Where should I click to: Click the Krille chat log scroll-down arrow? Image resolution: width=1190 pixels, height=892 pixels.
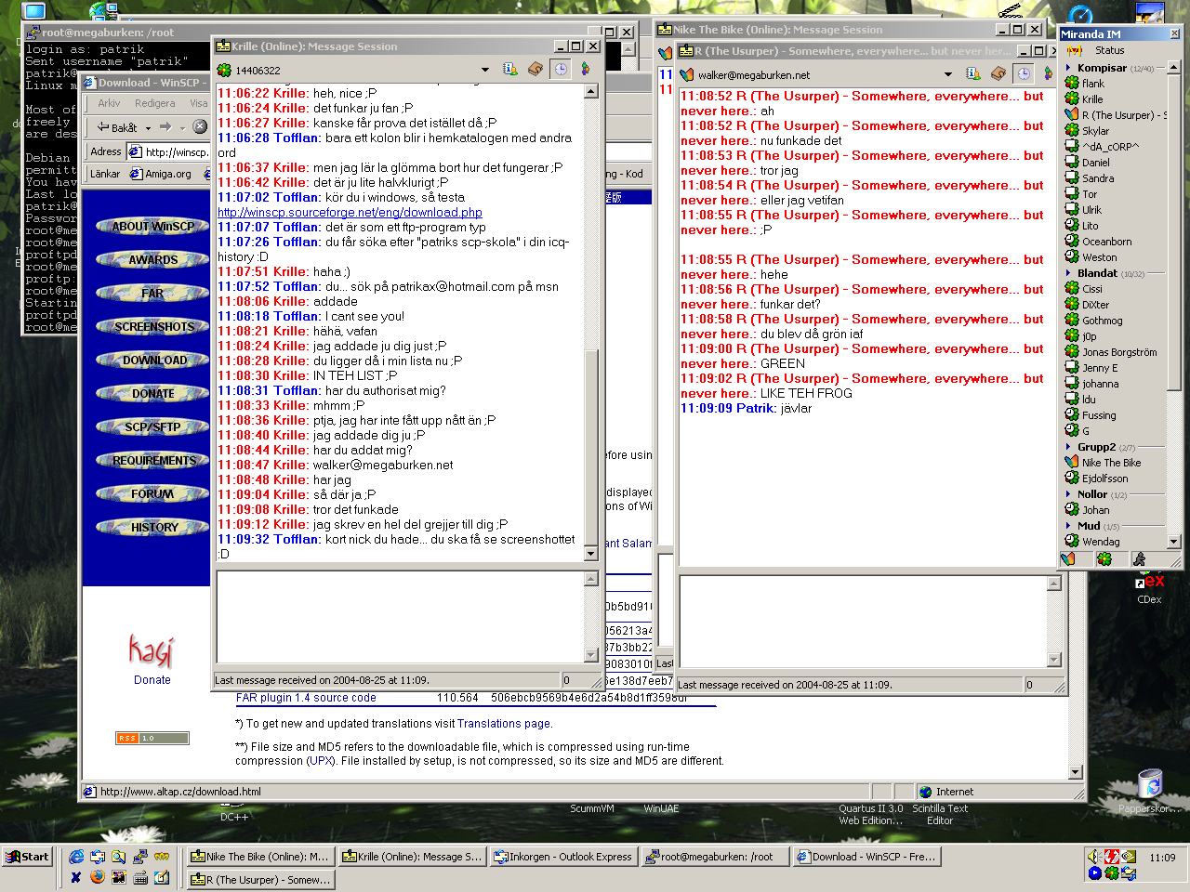(591, 554)
